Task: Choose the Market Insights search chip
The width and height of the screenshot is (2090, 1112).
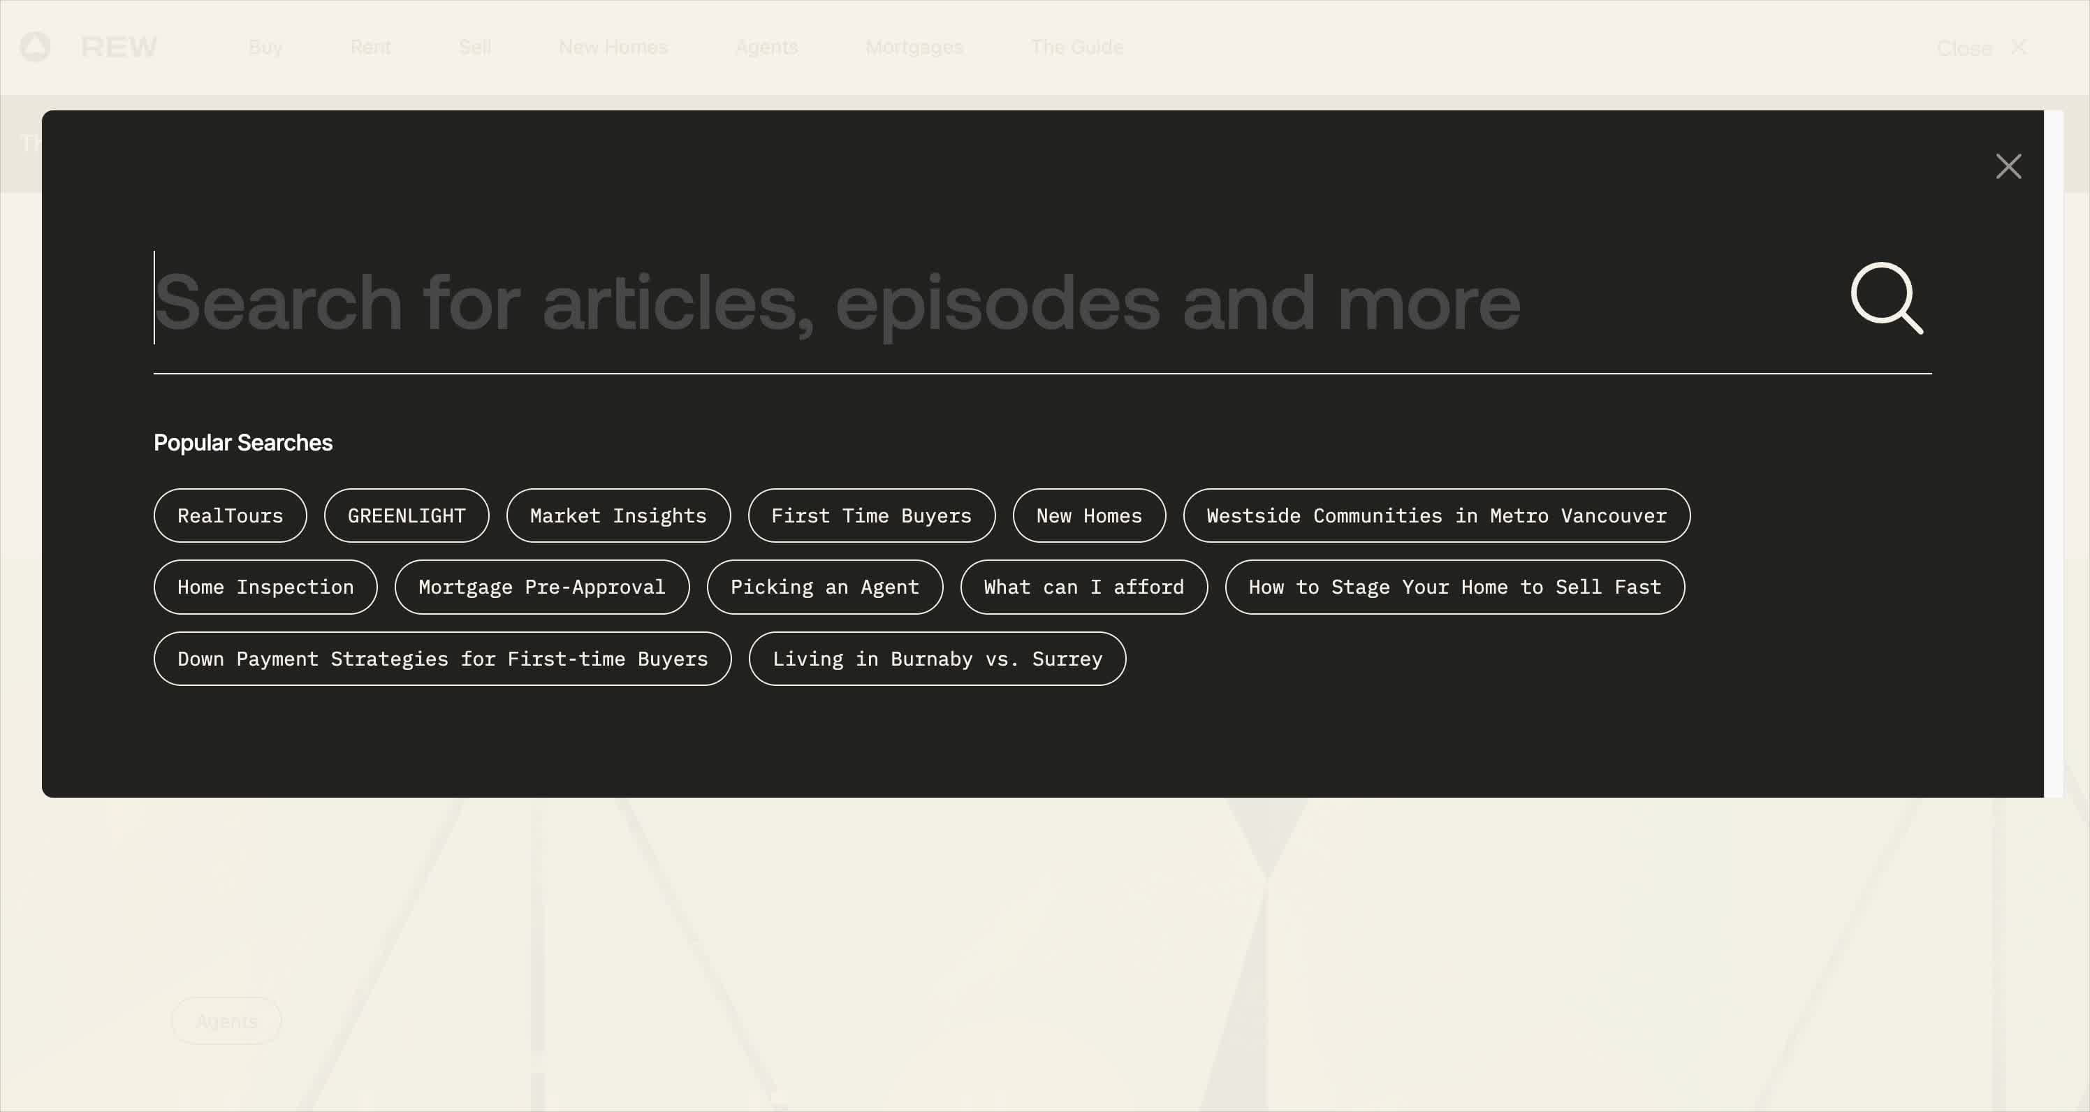Action: tap(618, 516)
